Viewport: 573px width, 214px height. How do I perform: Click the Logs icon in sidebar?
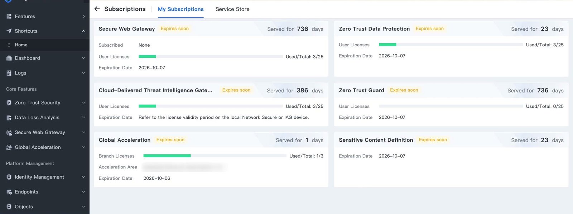9,73
